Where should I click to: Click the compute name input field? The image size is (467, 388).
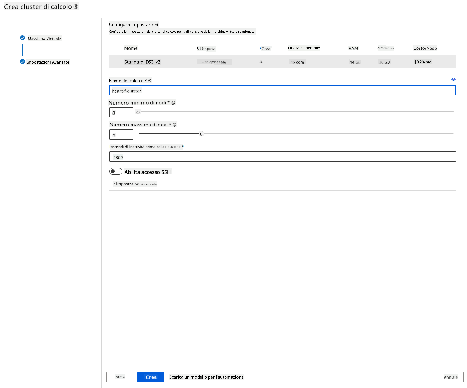click(283, 90)
